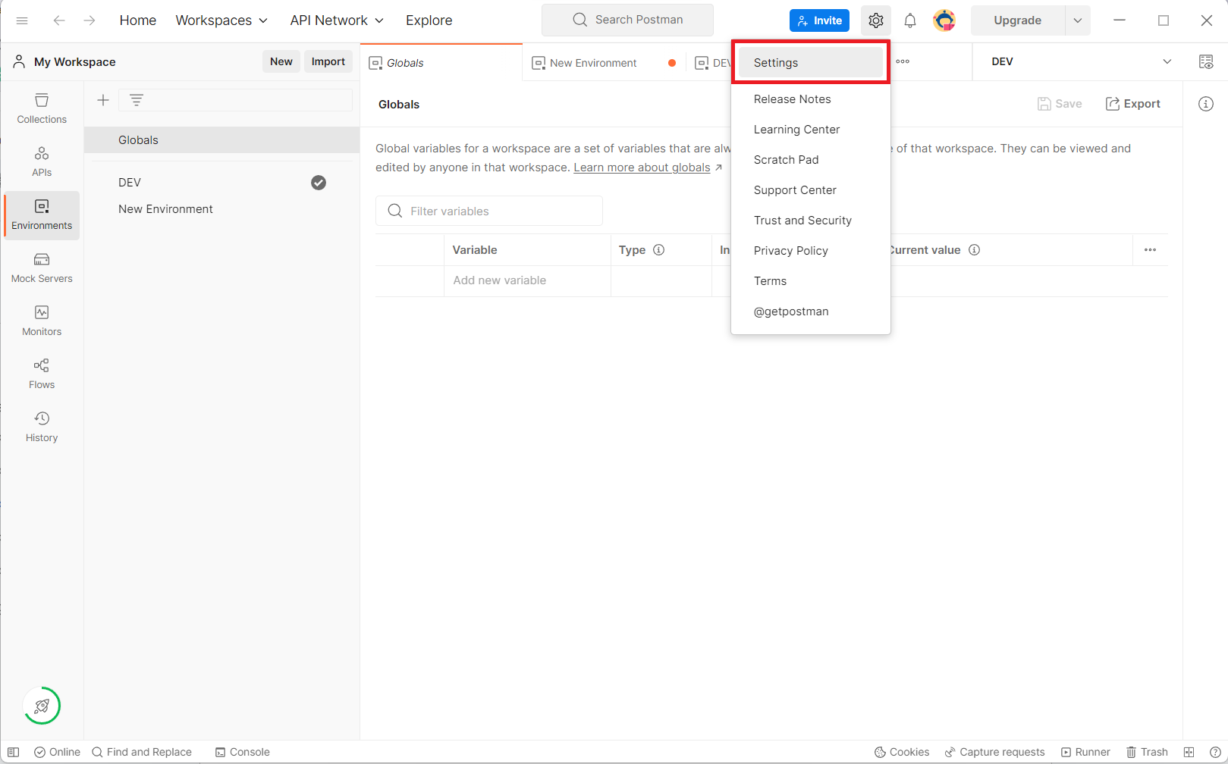Screen dimensions: 1228x764
Task: Open APIs in the sidebar
Action: pyautogui.click(x=42, y=162)
